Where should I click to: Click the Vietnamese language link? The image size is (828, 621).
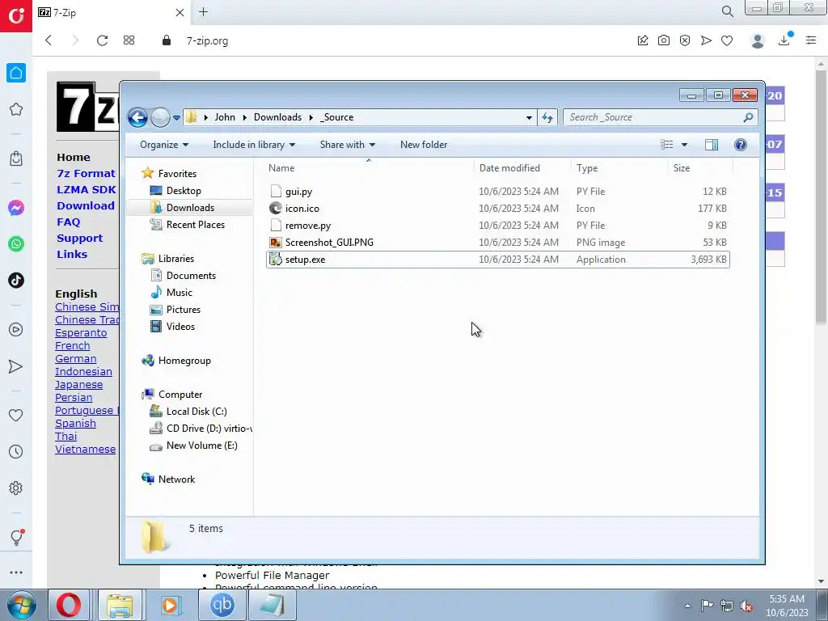point(85,450)
